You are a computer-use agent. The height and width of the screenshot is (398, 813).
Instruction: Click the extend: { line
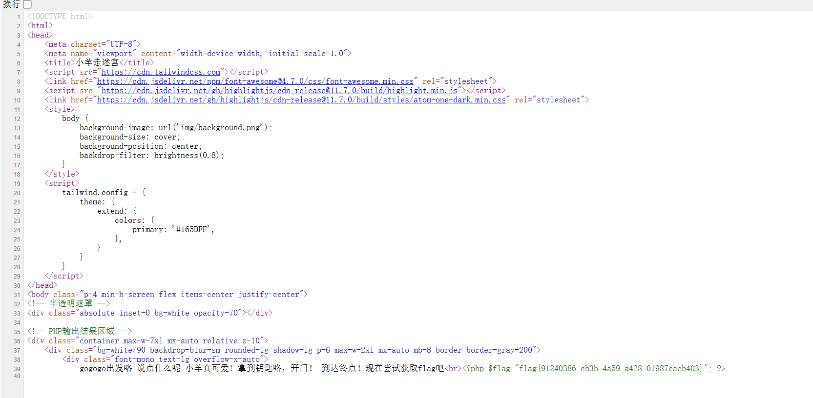coord(117,211)
